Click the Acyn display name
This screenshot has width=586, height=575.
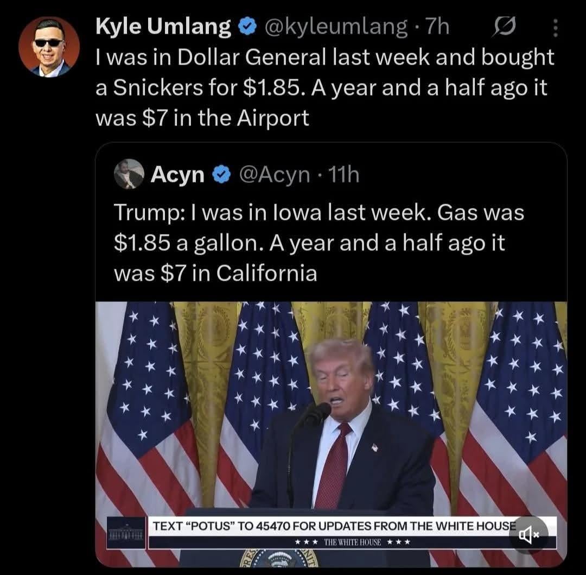[178, 175]
